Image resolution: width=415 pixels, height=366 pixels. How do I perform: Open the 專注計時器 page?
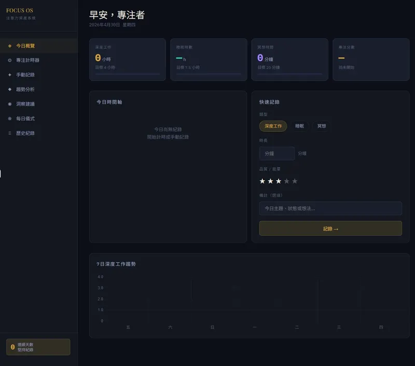(38, 60)
